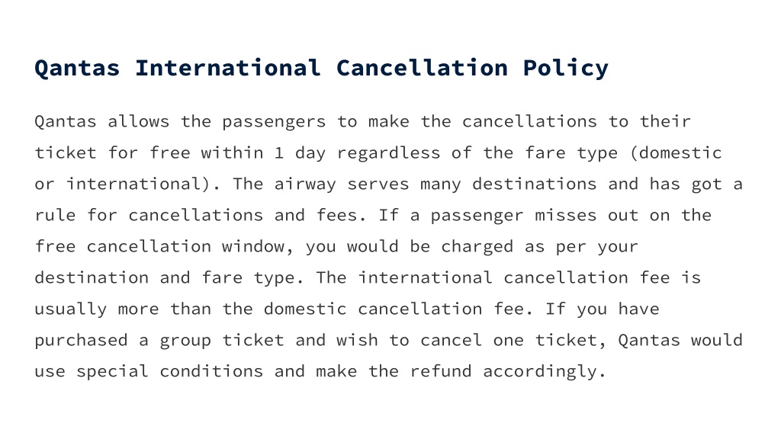
Task: Click the word 'usually' in the paragraph
Action: tap(70, 309)
